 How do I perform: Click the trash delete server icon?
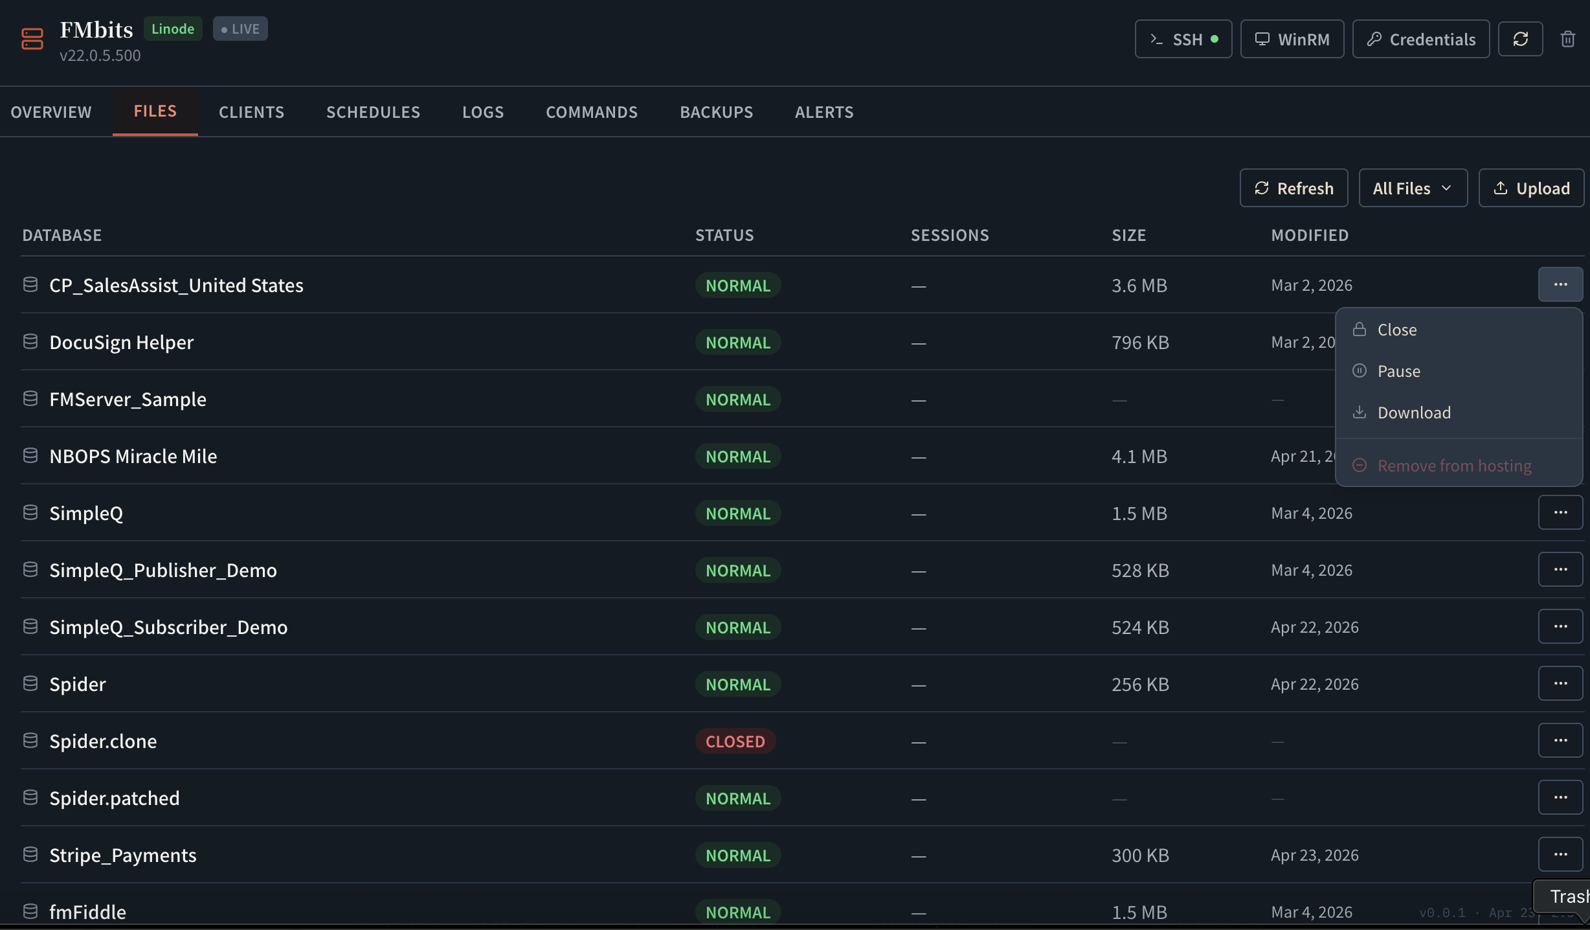point(1567,39)
